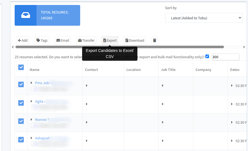
Task: Expand dates arrow in Pms Job row
Action: pyautogui.click(x=232, y=86)
